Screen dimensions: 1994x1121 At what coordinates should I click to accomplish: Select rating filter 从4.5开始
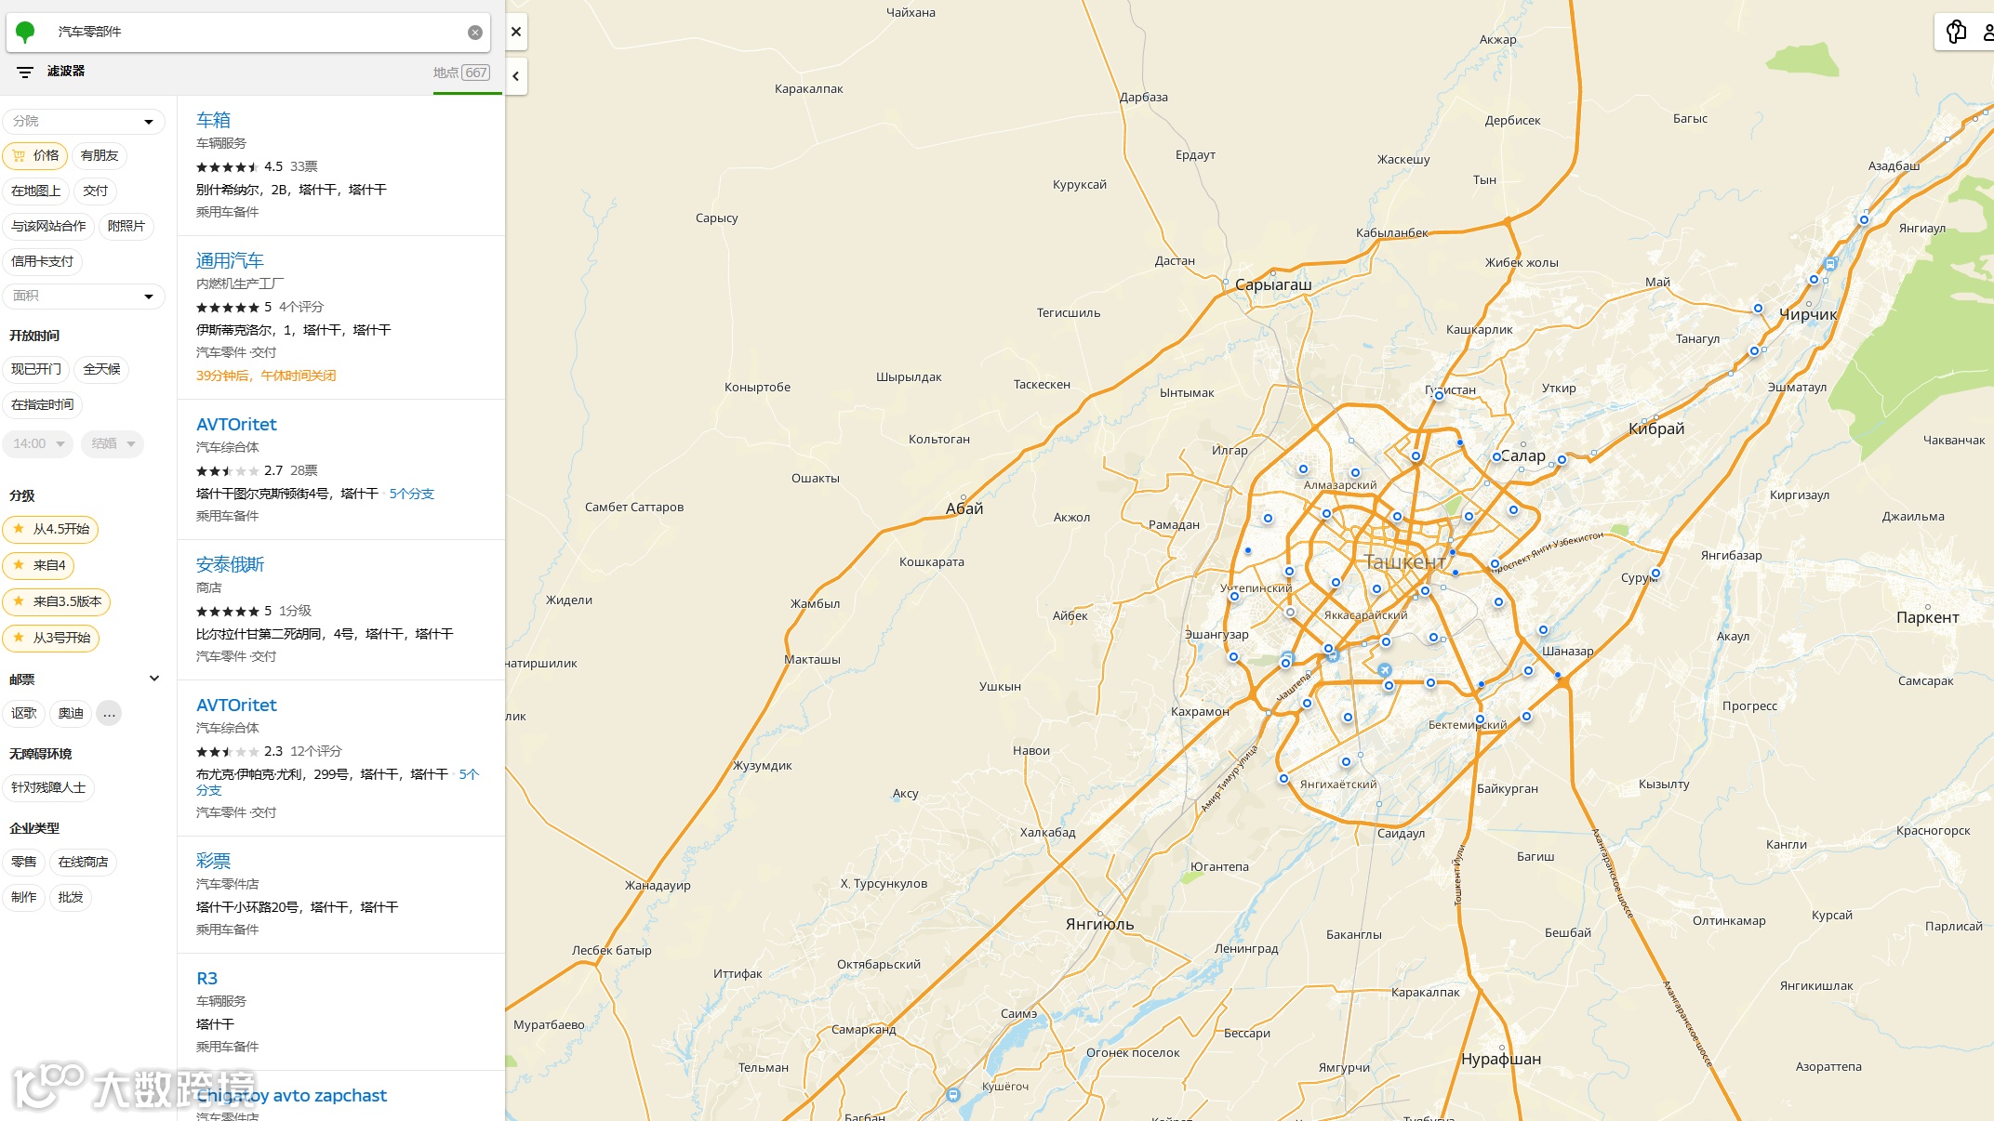tap(51, 529)
